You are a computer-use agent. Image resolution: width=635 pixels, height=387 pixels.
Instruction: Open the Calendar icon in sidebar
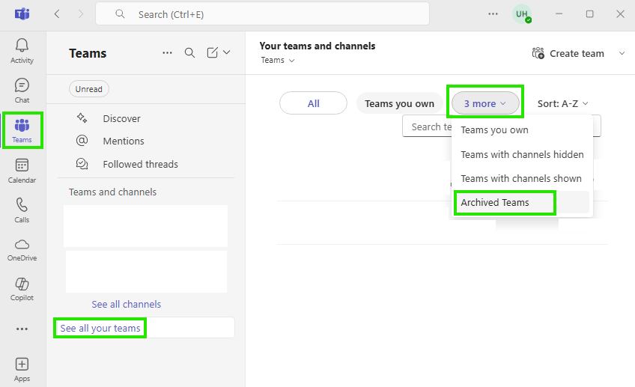click(x=22, y=165)
